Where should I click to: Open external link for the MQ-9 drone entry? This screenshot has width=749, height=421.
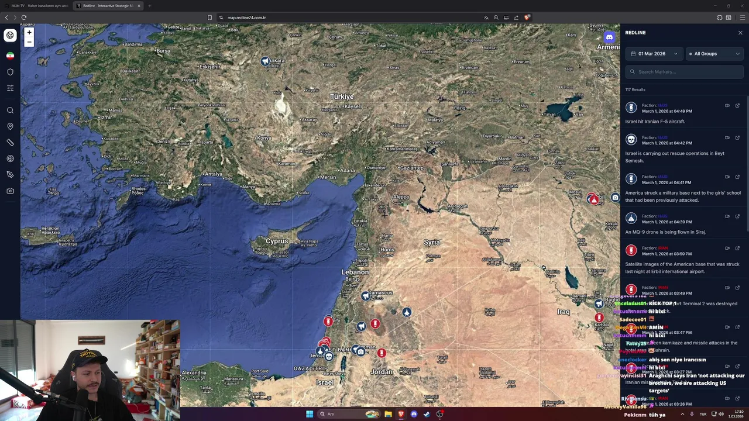coord(737,216)
